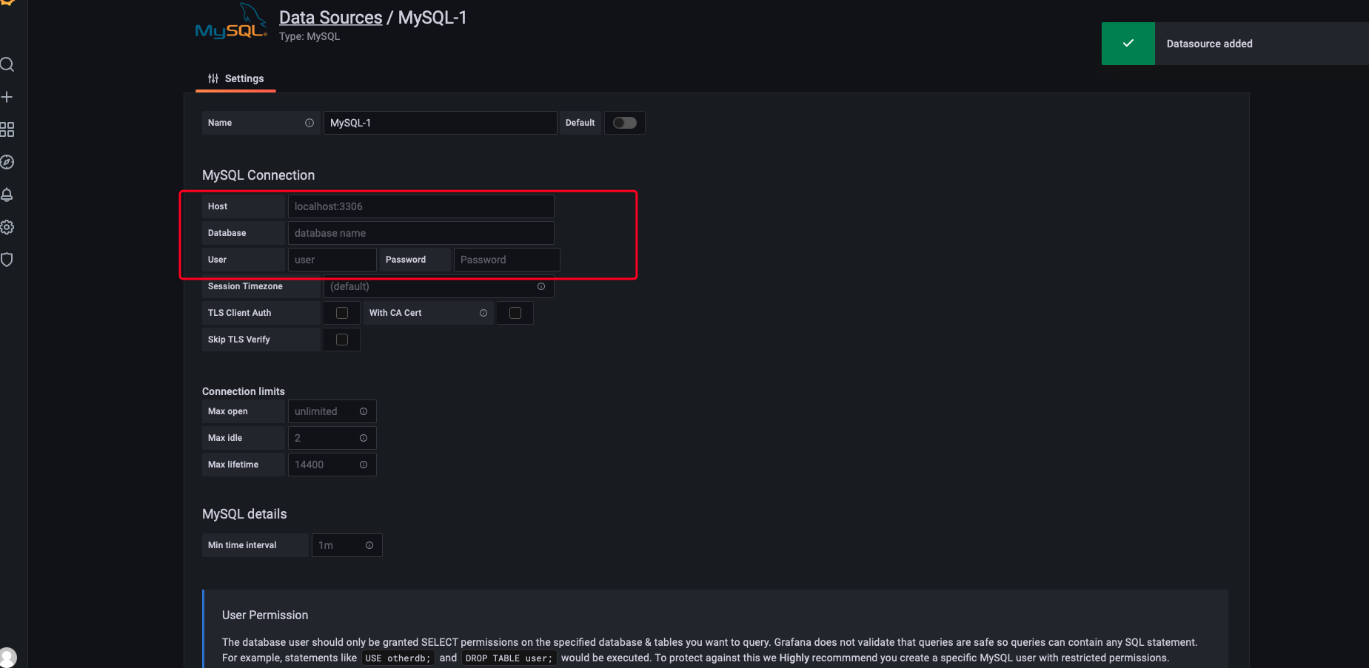The image size is (1369, 668).
Task: Click the Max lifetime input field
Action: [332, 465]
